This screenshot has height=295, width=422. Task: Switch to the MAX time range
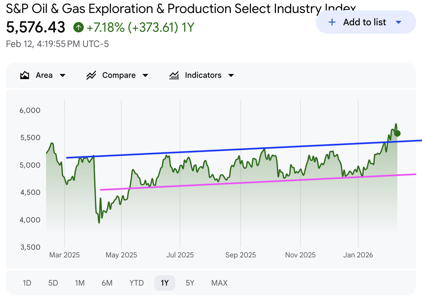coord(219,283)
